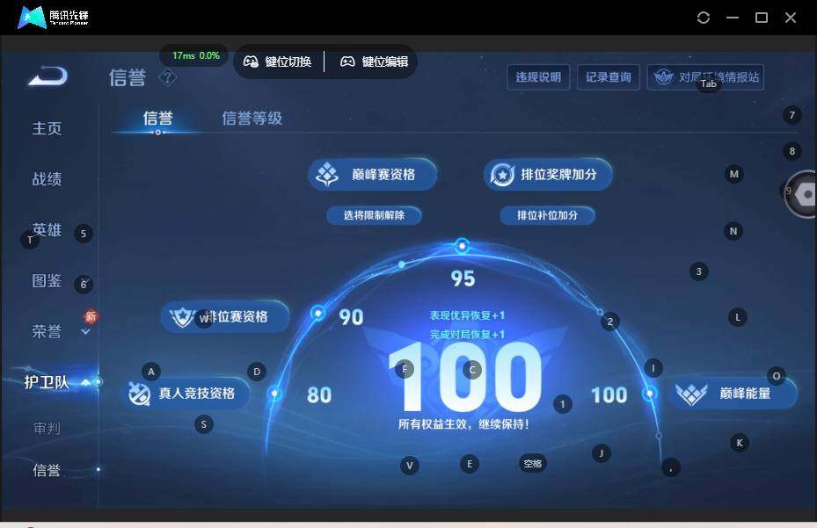Open 记录查询 to check records
The image size is (817, 528).
click(608, 76)
